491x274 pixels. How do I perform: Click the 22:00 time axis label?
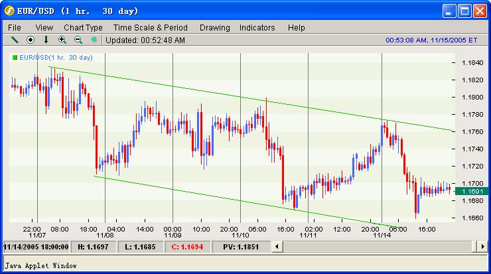32,230
